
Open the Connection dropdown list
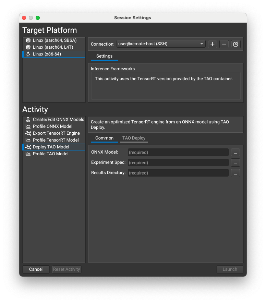tap(202, 44)
